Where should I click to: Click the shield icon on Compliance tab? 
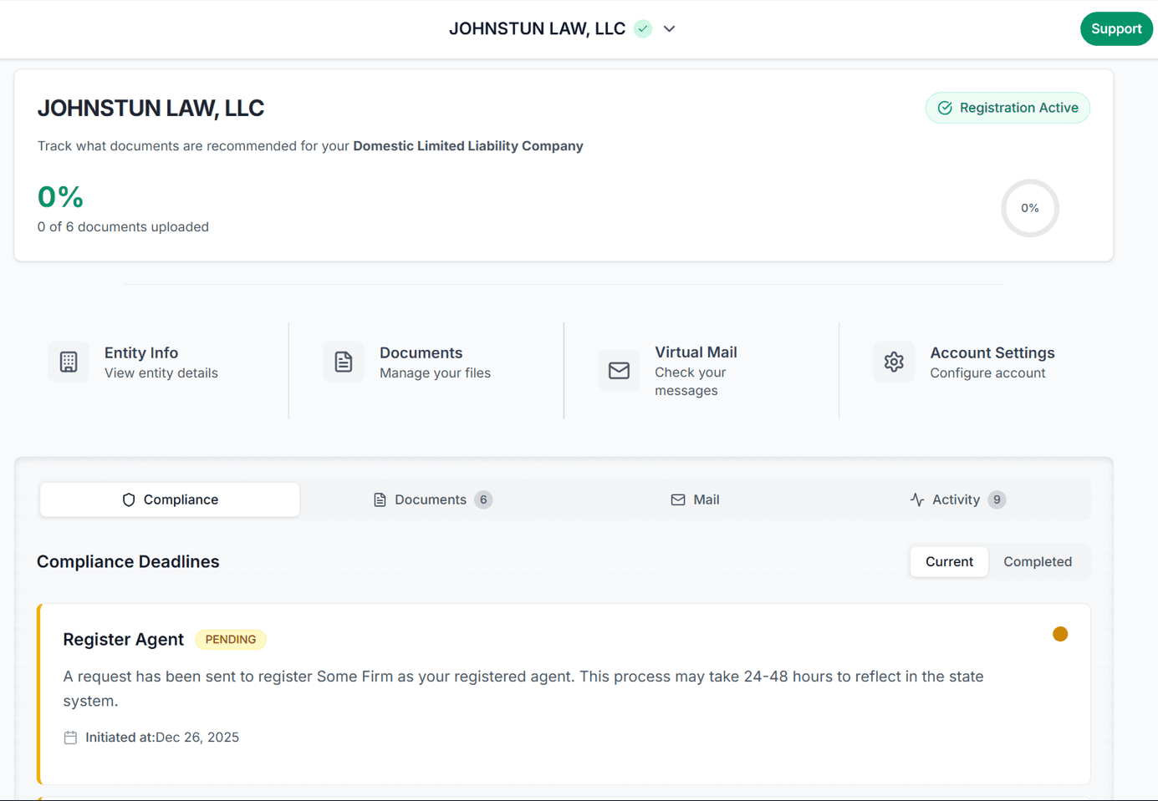coord(129,499)
